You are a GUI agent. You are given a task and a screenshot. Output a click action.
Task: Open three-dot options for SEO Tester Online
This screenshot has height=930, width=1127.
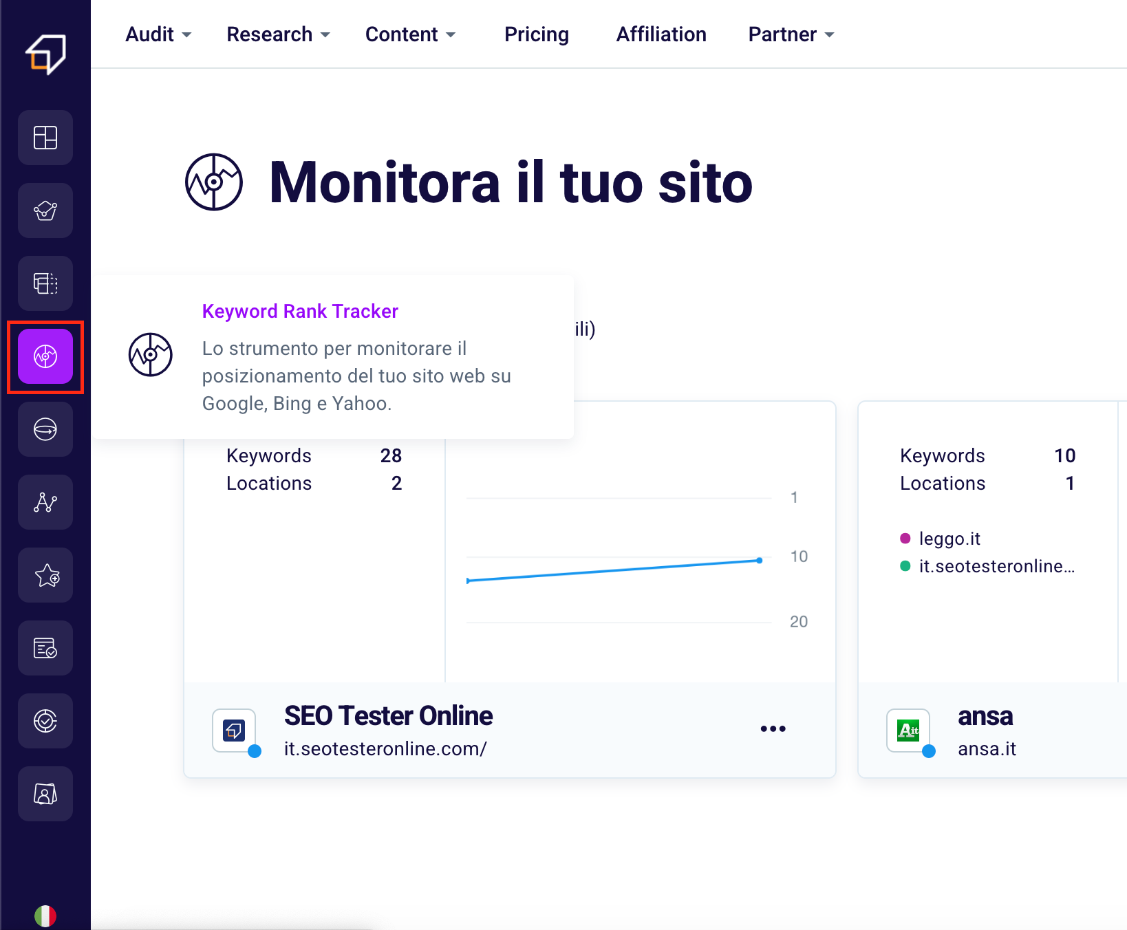[x=773, y=729]
